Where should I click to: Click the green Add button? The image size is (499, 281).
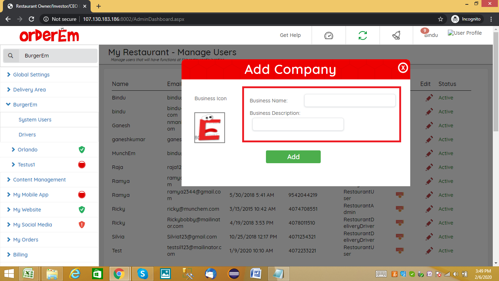pyautogui.click(x=293, y=157)
